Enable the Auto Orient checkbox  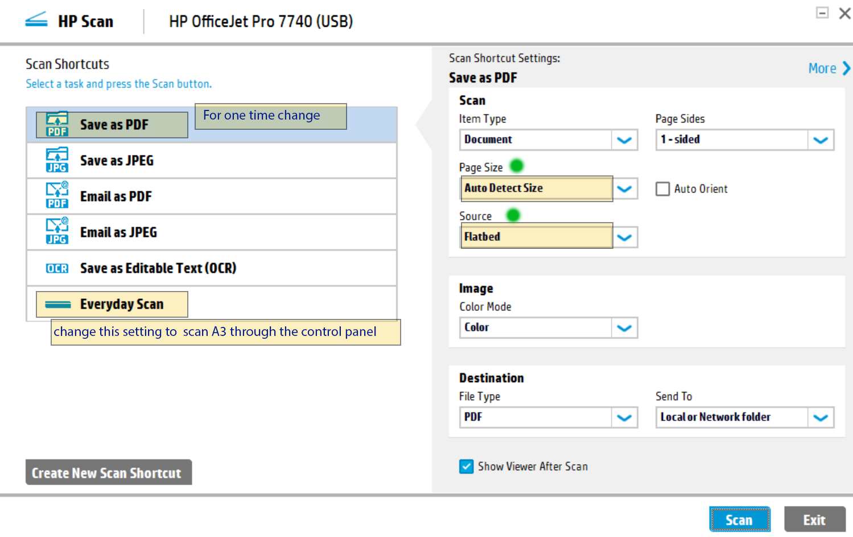(662, 189)
